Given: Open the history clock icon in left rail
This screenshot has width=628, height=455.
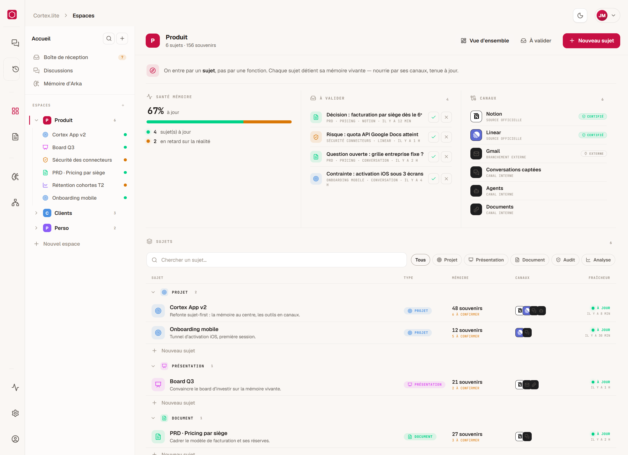Looking at the screenshot, I should pos(15,69).
